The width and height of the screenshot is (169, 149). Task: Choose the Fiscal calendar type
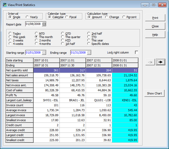click(x=67, y=17)
